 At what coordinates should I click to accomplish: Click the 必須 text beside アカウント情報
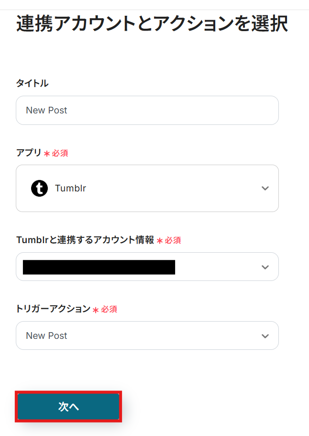173,241
